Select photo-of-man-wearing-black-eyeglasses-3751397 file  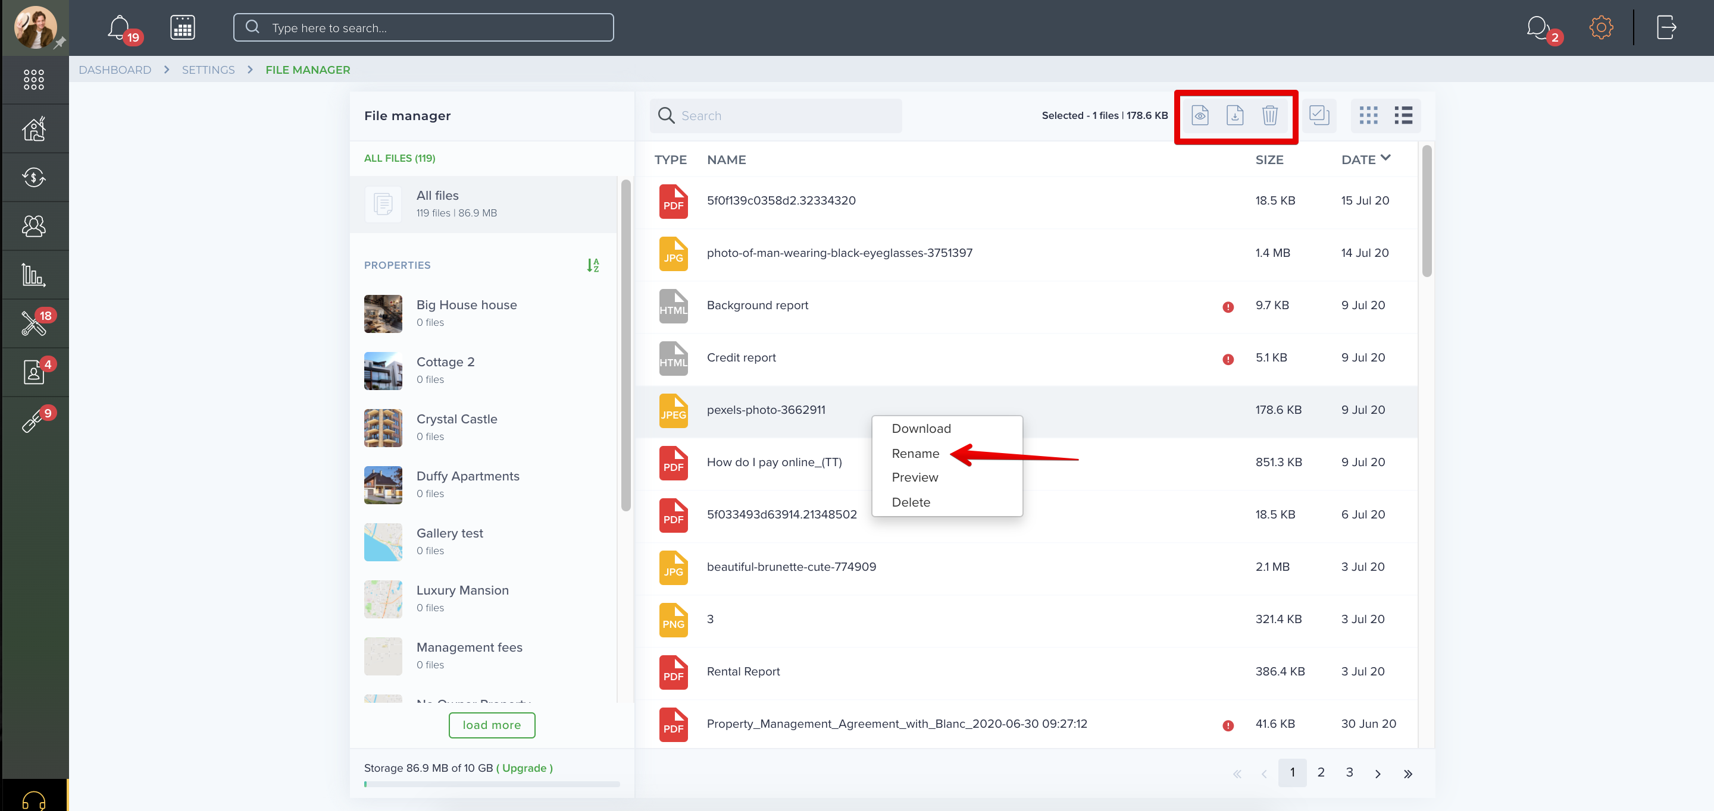[x=1027, y=254]
